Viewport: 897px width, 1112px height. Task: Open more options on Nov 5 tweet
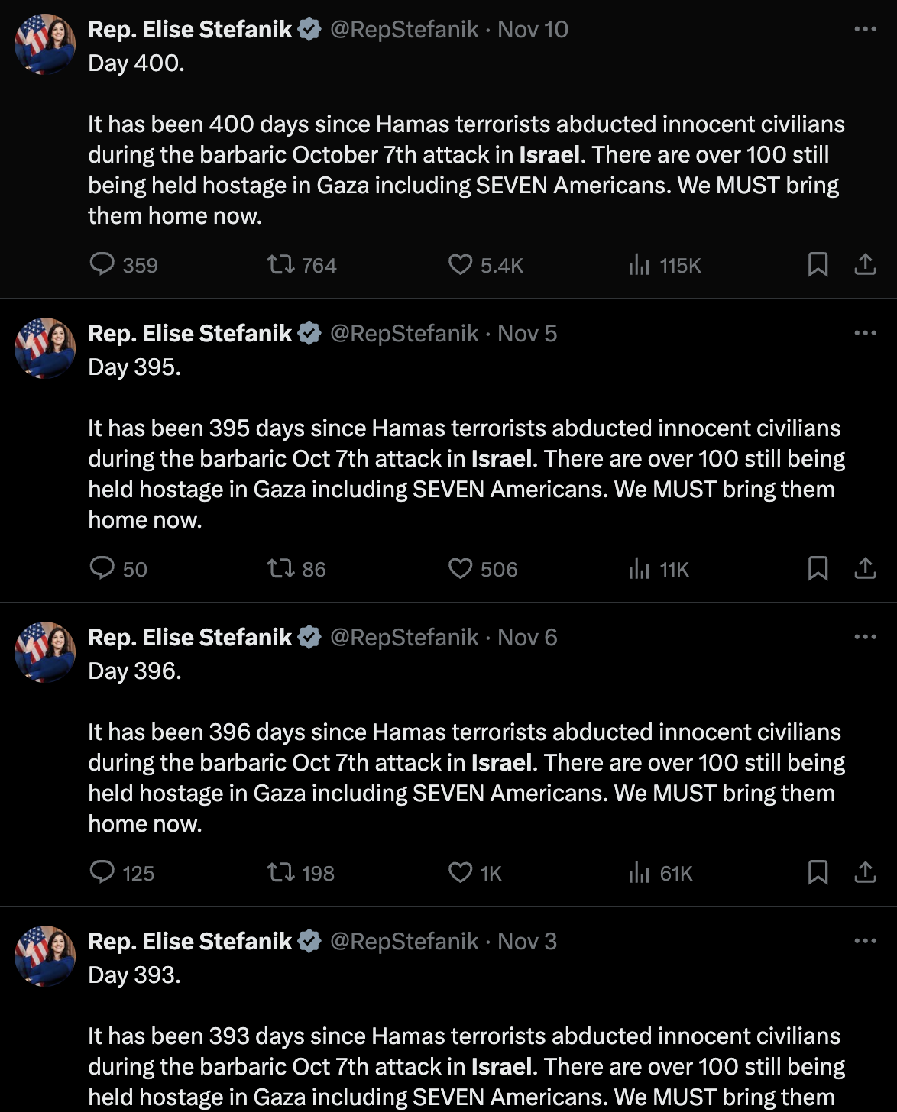pos(865,333)
